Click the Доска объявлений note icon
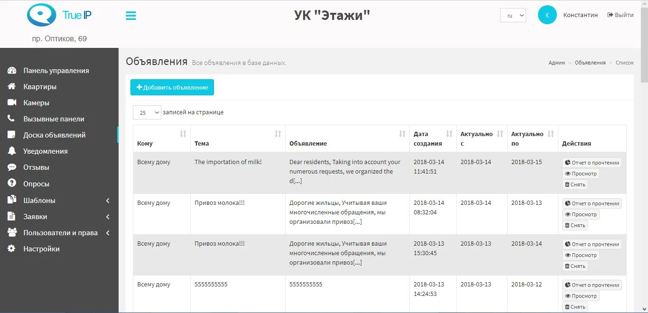The image size is (648, 313). coord(12,135)
